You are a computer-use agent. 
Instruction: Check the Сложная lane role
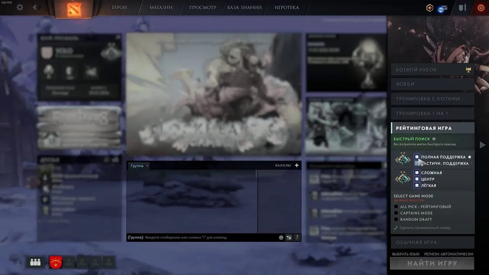click(x=417, y=173)
